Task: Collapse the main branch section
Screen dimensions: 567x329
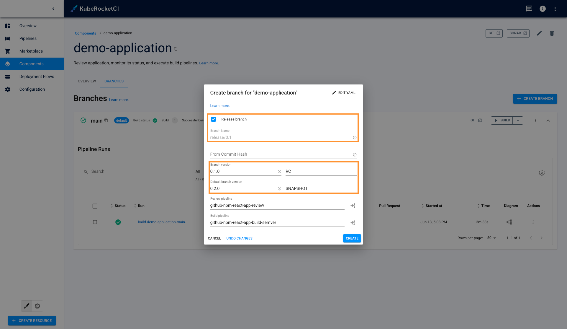Action: pyautogui.click(x=548, y=120)
